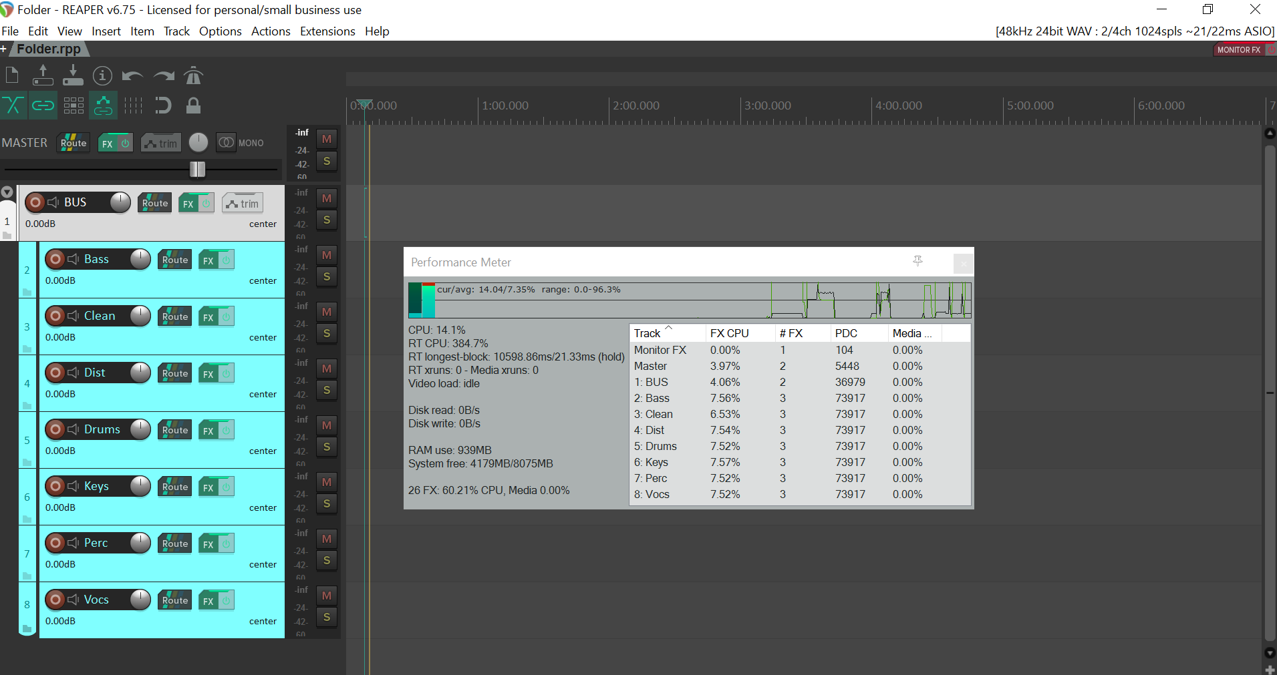Open the Options menu
The width and height of the screenshot is (1277, 675).
click(x=220, y=31)
